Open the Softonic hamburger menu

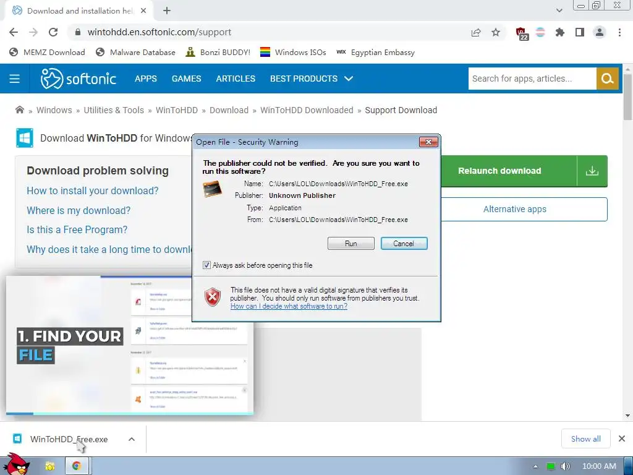[x=15, y=79]
